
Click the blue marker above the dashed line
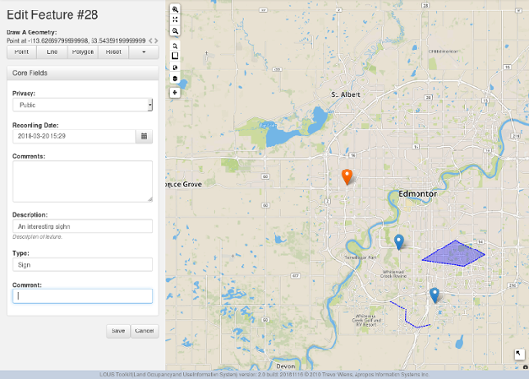pyautogui.click(x=435, y=294)
